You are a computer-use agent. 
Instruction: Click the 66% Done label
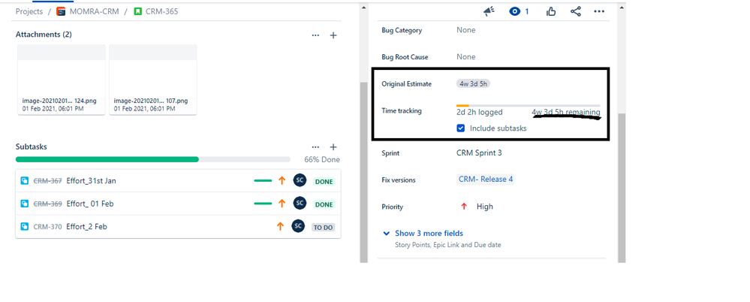322,160
